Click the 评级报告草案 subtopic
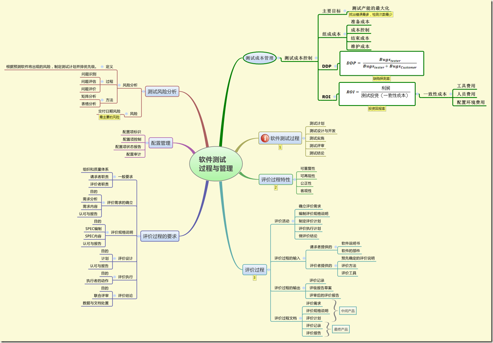 click(320, 288)
